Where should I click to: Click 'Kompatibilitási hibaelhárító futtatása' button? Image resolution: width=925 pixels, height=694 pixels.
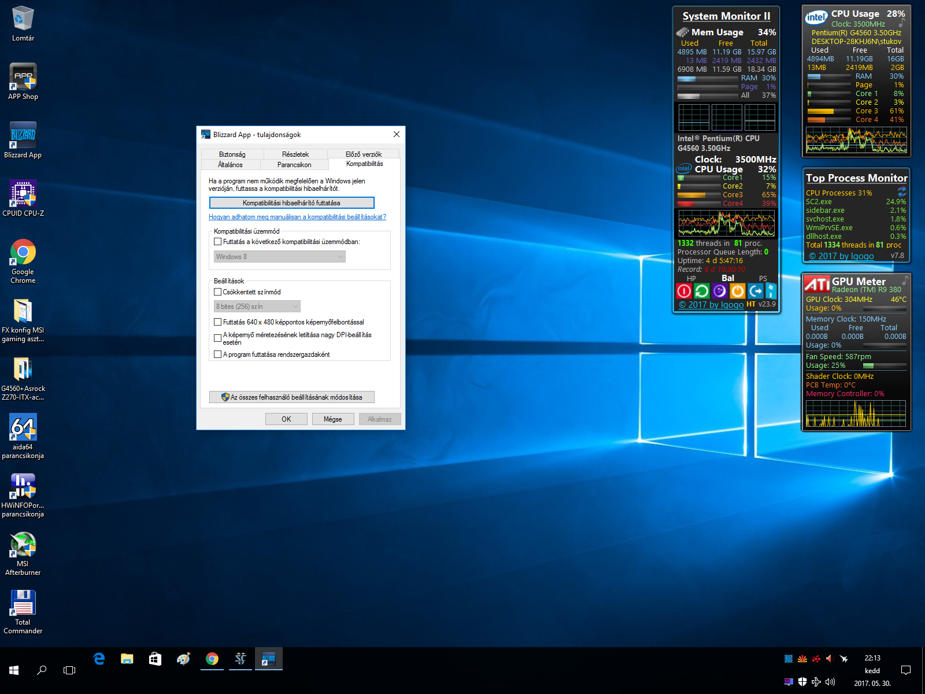pyautogui.click(x=291, y=203)
